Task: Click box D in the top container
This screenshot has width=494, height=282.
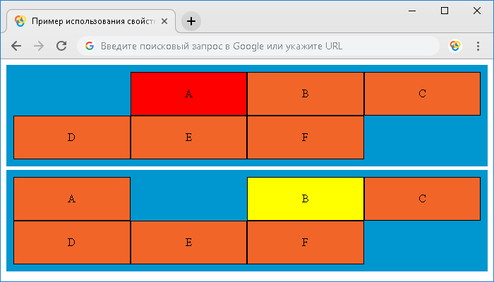Action: (71, 137)
